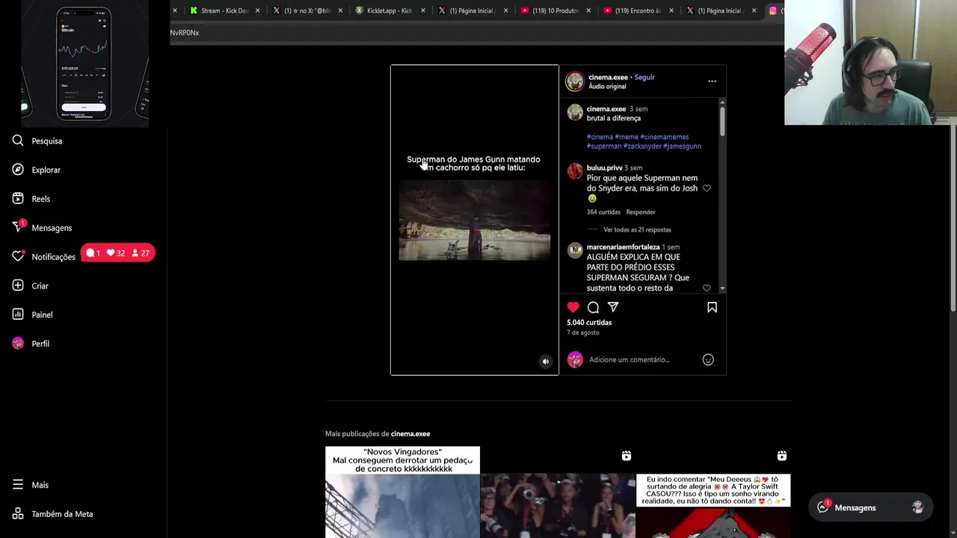This screenshot has height=538, width=957.
Task: Open the Mais hamburger menu
Action: pyautogui.click(x=18, y=485)
